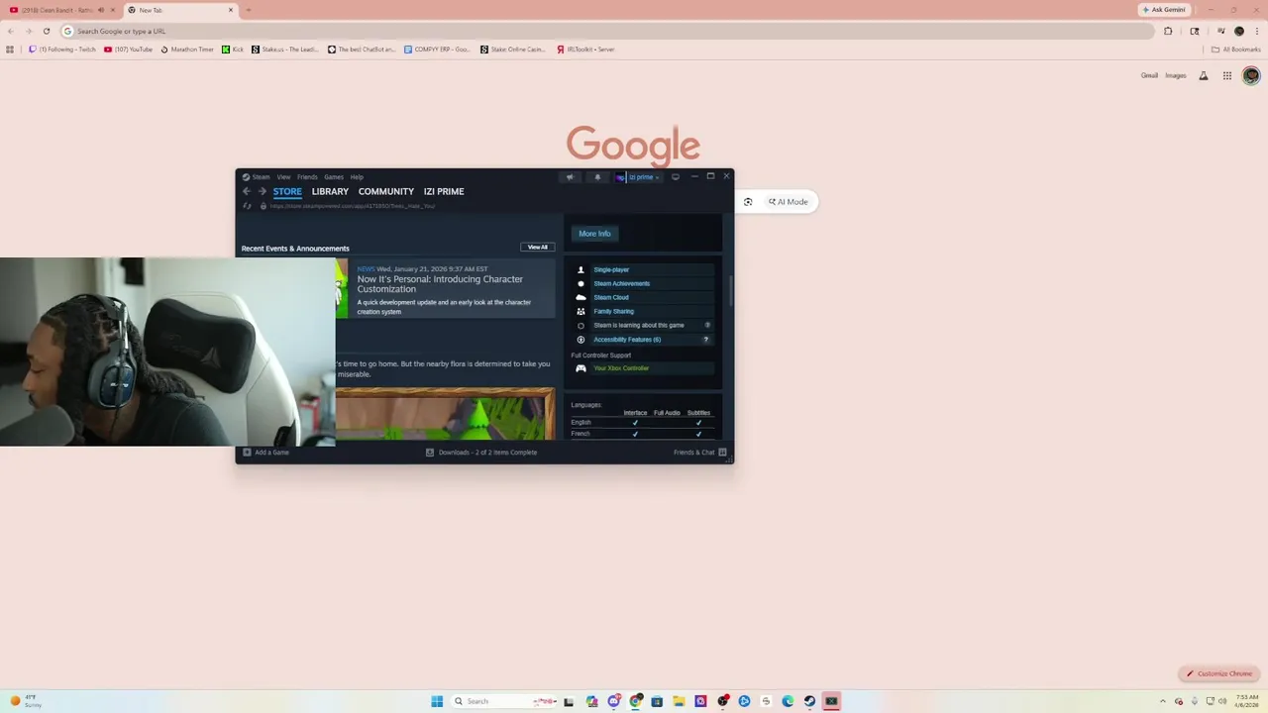Viewport: 1268px width, 713px height.
Task: Click the Family Sharing link
Action: click(x=613, y=311)
